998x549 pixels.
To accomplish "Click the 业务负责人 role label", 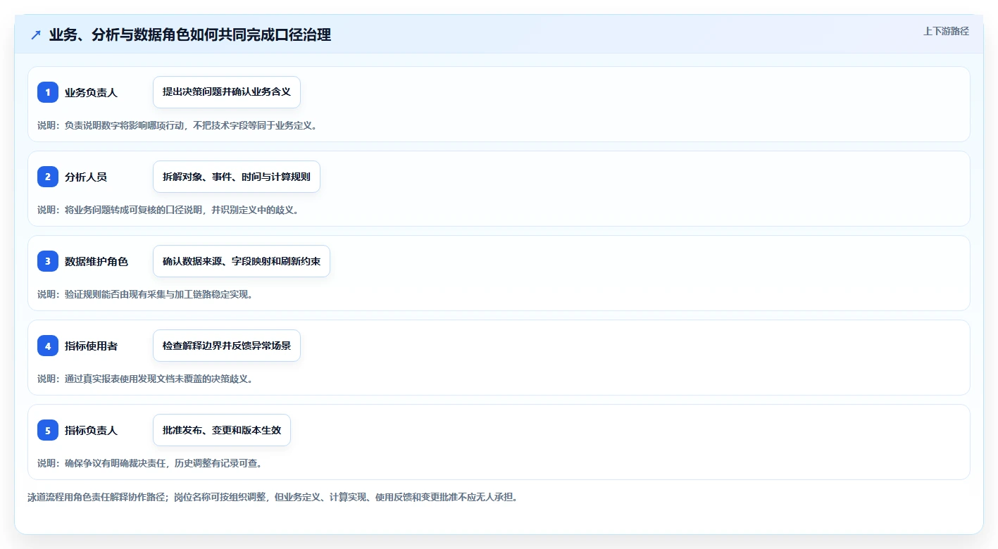I will (x=91, y=92).
